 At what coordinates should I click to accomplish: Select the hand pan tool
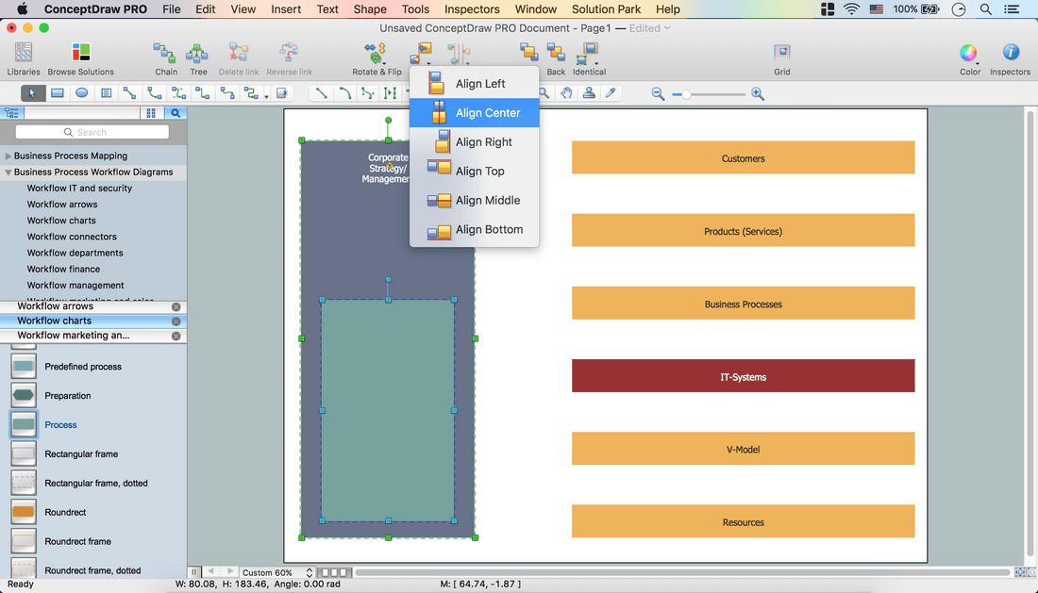pos(566,93)
